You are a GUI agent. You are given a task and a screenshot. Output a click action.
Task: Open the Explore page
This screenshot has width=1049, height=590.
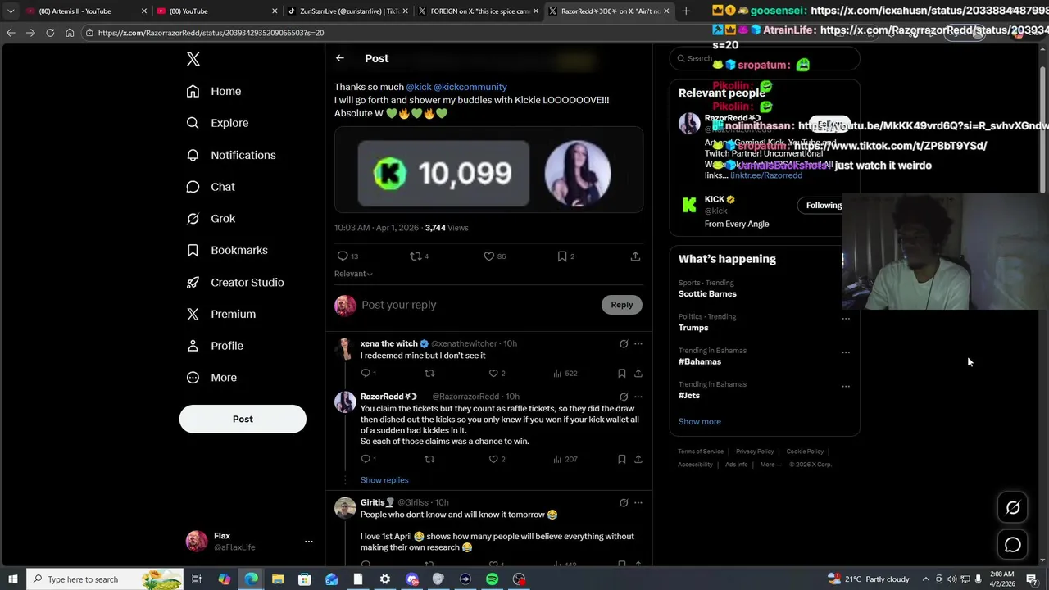(217, 123)
